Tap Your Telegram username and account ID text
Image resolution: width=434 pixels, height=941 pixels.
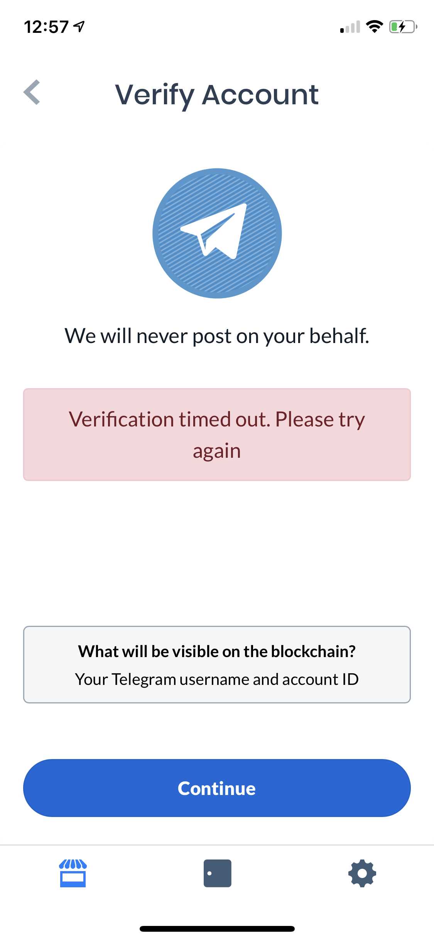217,679
